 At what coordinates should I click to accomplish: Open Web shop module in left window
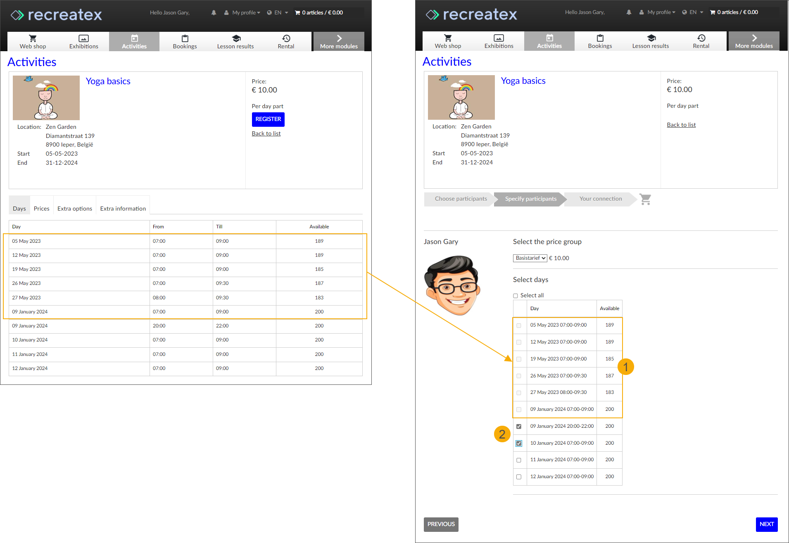pos(33,42)
